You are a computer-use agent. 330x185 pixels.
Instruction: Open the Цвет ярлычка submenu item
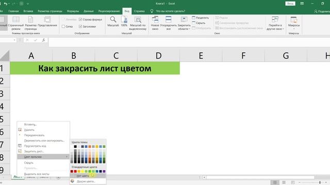point(43,157)
